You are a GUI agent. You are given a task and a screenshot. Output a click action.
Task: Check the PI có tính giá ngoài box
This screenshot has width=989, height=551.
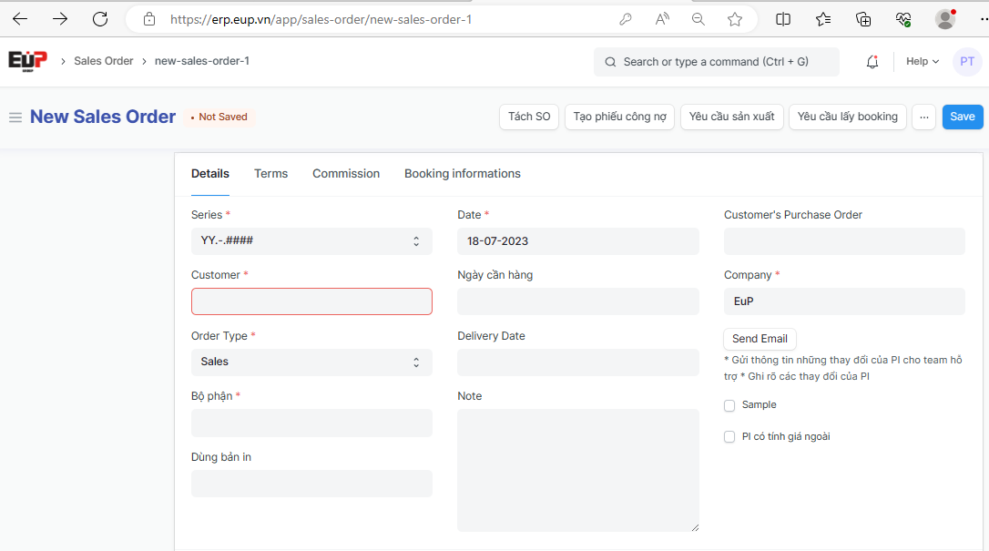[729, 437]
